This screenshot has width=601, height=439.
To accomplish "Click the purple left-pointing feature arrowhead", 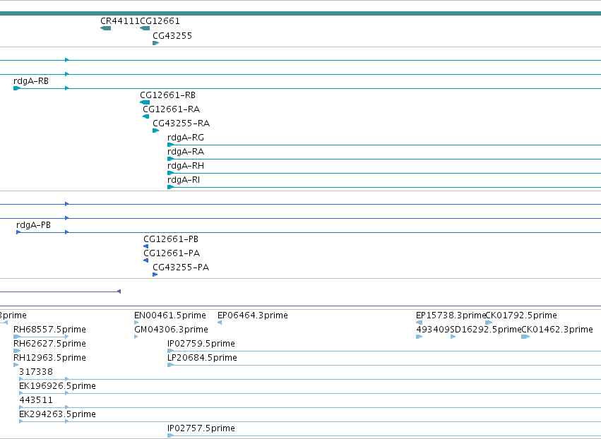I will (x=119, y=291).
